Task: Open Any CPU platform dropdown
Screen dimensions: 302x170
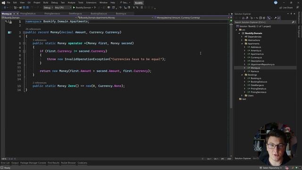Action: click(63, 8)
